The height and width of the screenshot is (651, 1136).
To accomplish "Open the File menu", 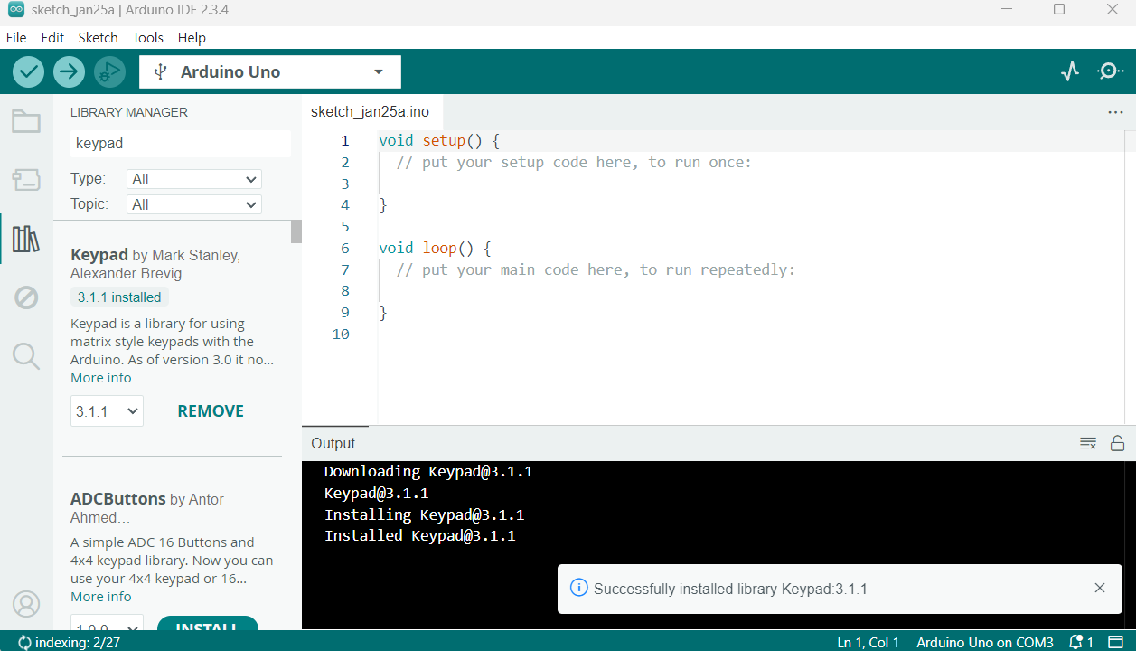I will [x=16, y=37].
